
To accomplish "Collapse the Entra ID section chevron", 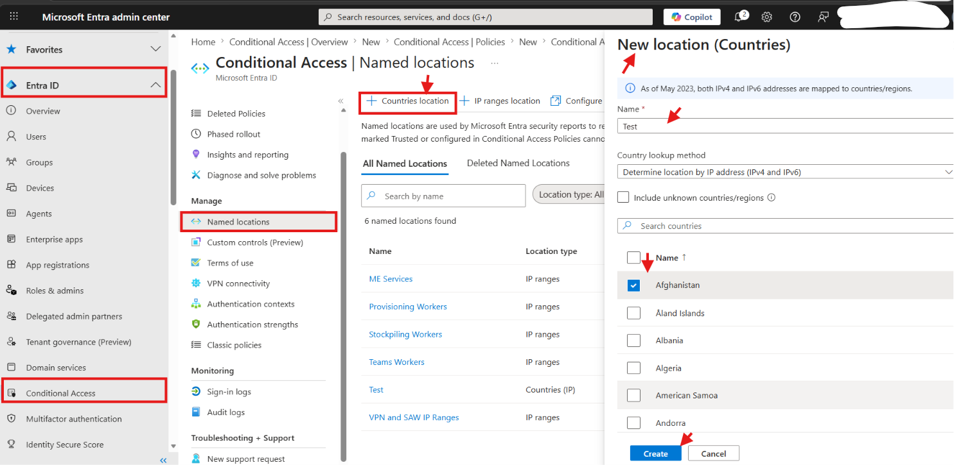I will [x=155, y=85].
